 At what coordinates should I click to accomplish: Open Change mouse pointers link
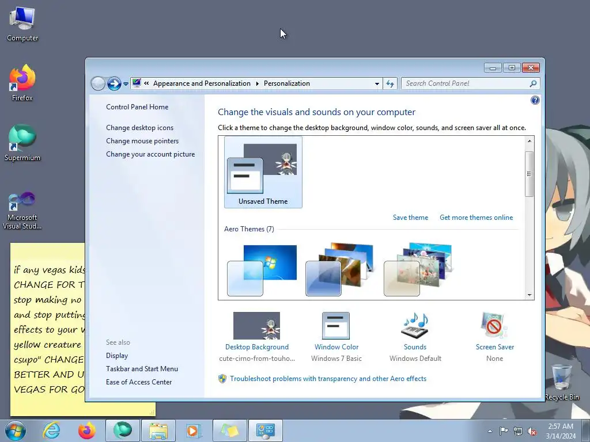pyautogui.click(x=142, y=140)
